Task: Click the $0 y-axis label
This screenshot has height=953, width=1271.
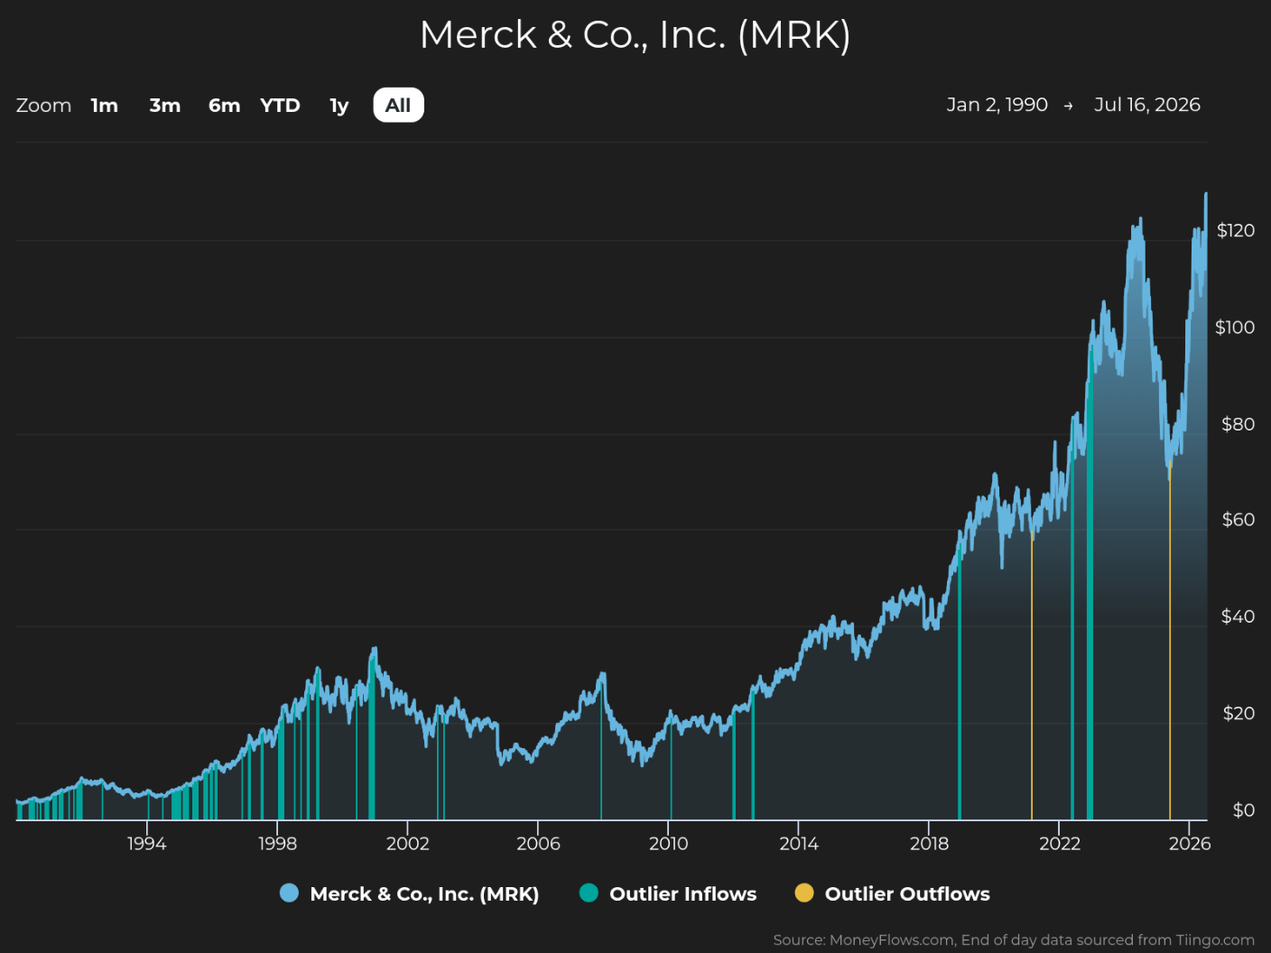Action: 1244,810
